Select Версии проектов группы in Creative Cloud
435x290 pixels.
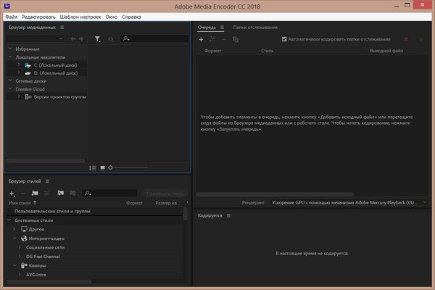tap(61, 96)
